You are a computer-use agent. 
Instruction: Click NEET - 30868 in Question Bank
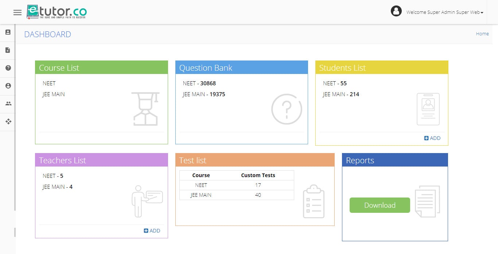[x=199, y=83]
